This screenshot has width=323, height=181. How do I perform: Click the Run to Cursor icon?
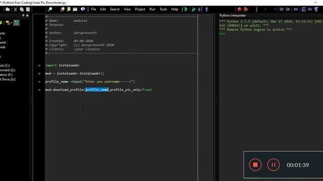pos(200,9)
